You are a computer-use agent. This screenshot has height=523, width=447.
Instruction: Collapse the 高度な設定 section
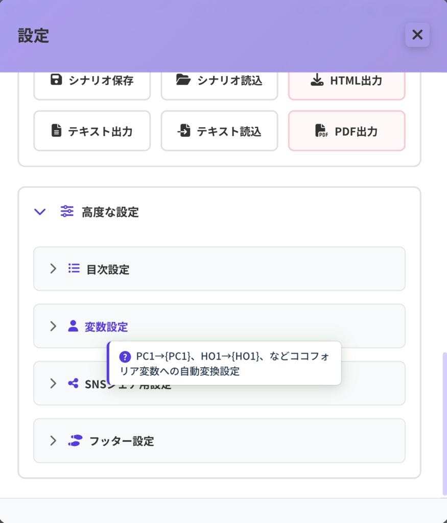tap(40, 211)
